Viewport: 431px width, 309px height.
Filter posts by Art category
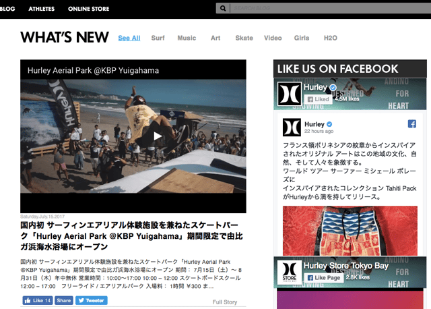click(215, 38)
